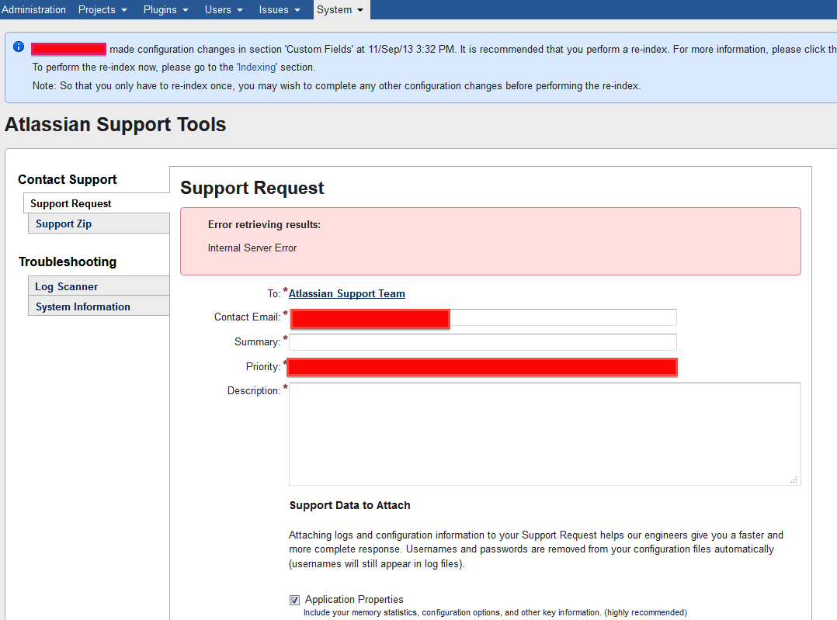Click the 'Atlassian Support Tools' page heading
This screenshot has height=620, width=837.
pos(115,124)
